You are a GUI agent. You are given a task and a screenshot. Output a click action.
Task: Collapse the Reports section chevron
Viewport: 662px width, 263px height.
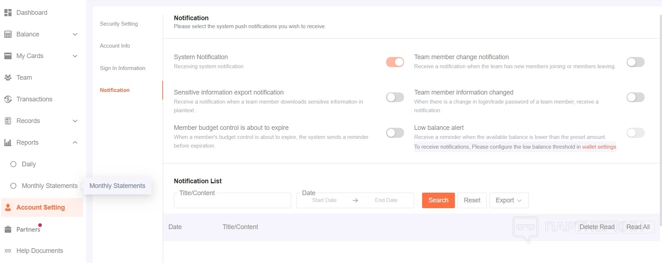pos(75,143)
